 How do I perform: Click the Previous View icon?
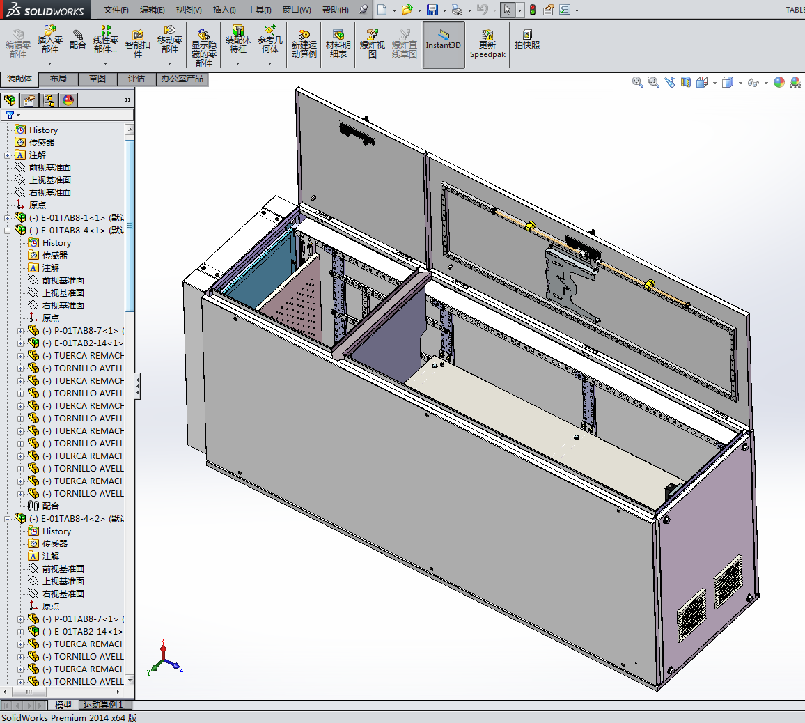tap(670, 82)
